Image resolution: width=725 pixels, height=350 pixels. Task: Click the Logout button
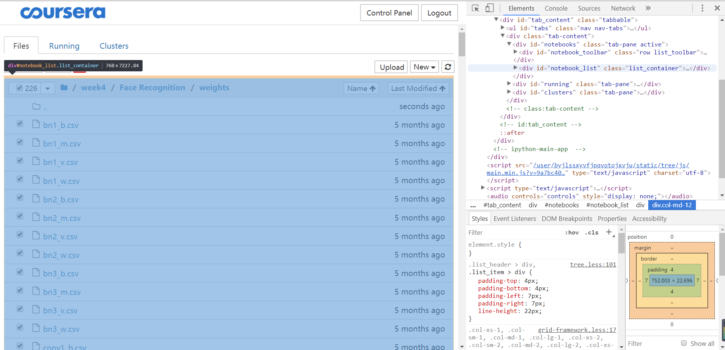[x=439, y=13]
